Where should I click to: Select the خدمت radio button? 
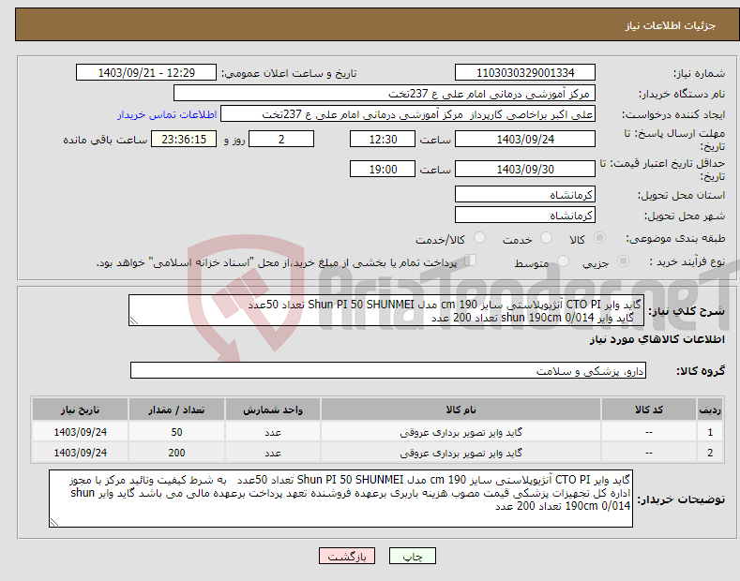point(546,238)
